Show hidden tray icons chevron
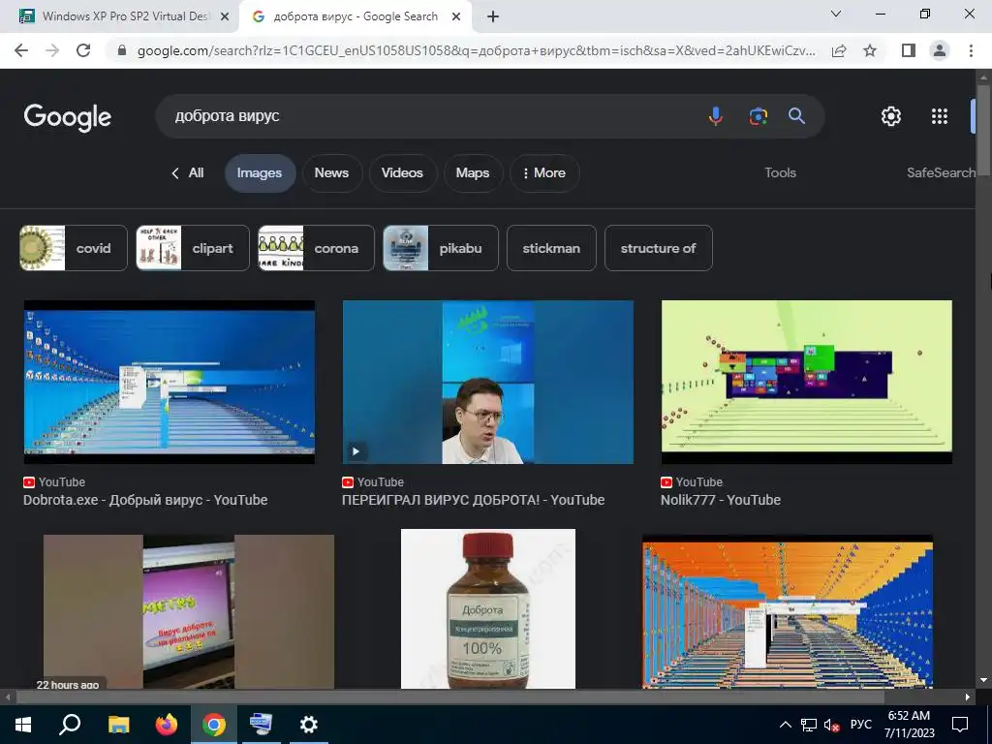The height and width of the screenshot is (744, 992). pos(785,725)
